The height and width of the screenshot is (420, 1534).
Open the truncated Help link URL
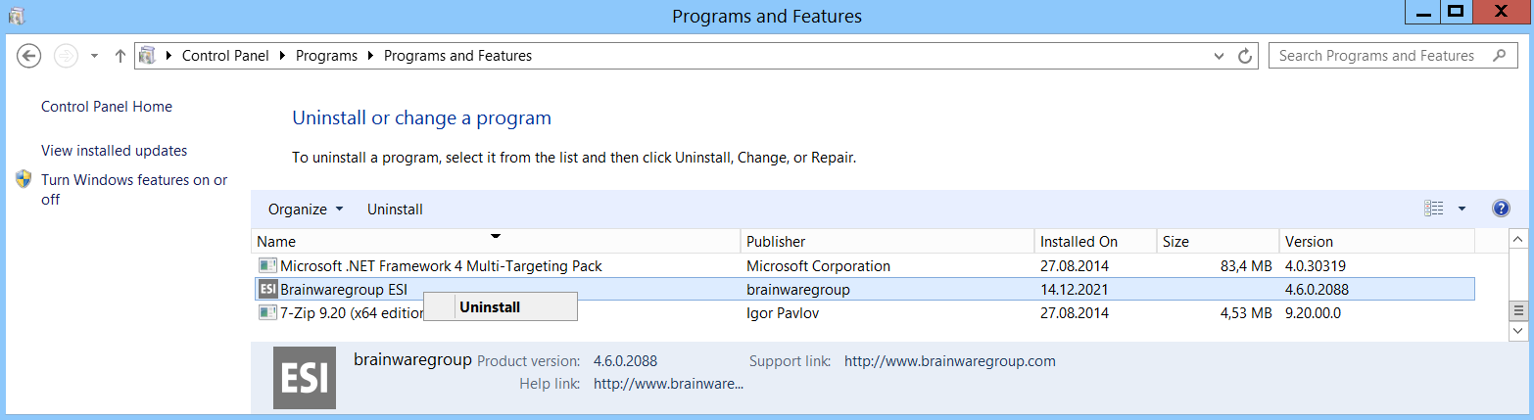(669, 383)
